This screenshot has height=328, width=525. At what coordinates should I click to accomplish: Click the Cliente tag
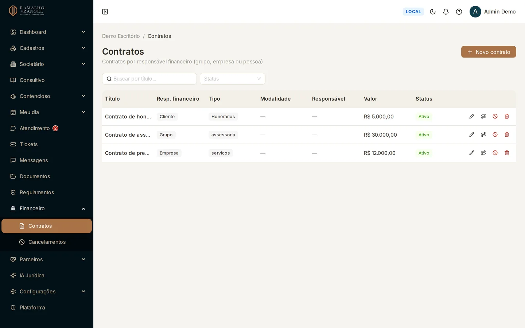click(x=167, y=117)
